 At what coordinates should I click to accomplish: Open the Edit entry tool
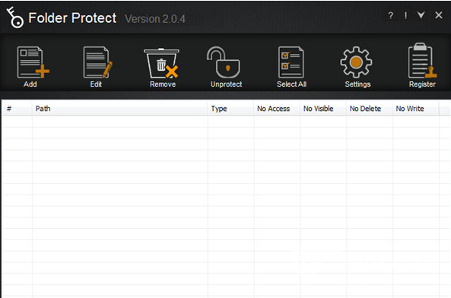click(97, 62)
